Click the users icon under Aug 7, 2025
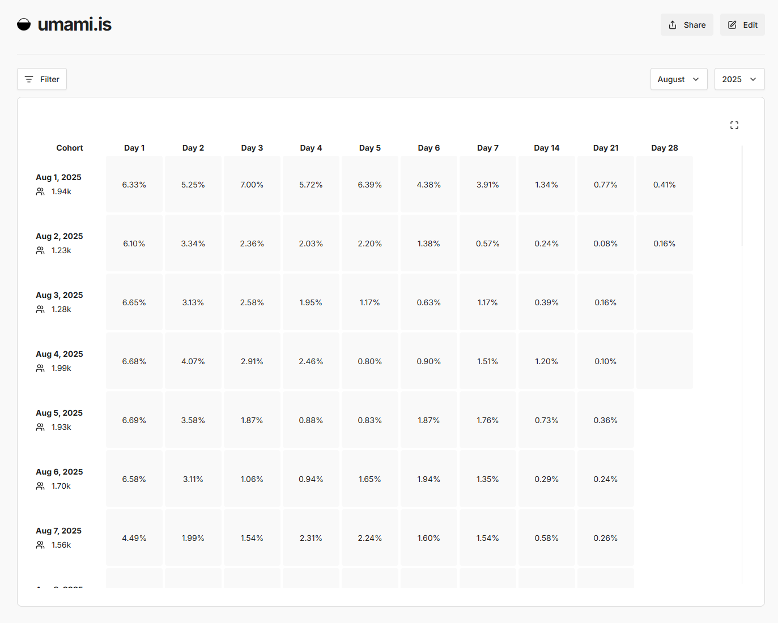 [40, 545]
